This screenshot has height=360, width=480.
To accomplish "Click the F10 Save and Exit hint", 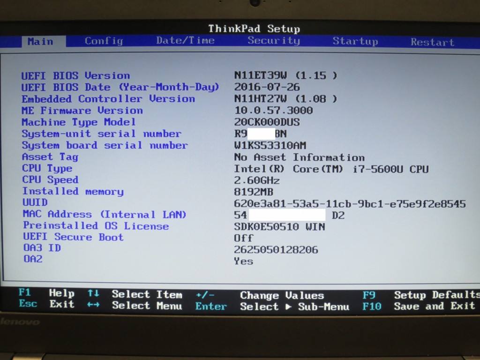I will tap(419, 306).
